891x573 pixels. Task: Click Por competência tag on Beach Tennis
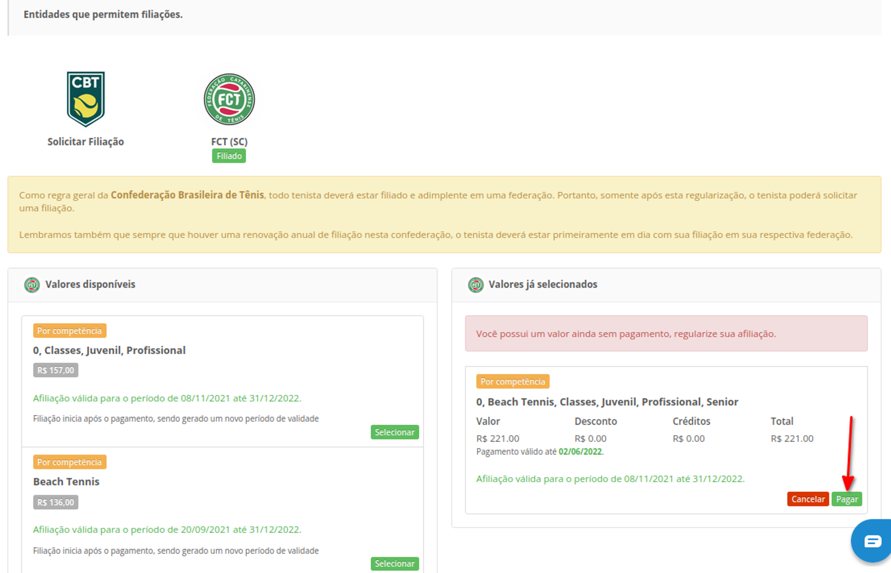tap(69, 462)
